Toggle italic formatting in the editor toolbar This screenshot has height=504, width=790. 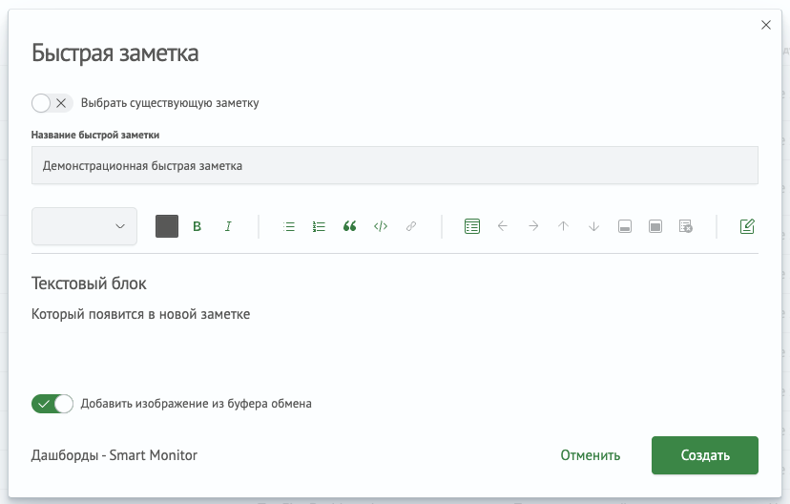(x=228, y=226)
